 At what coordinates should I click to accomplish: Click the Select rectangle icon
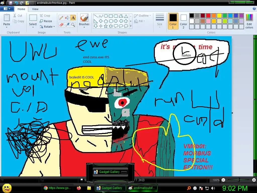pos(33,18)
